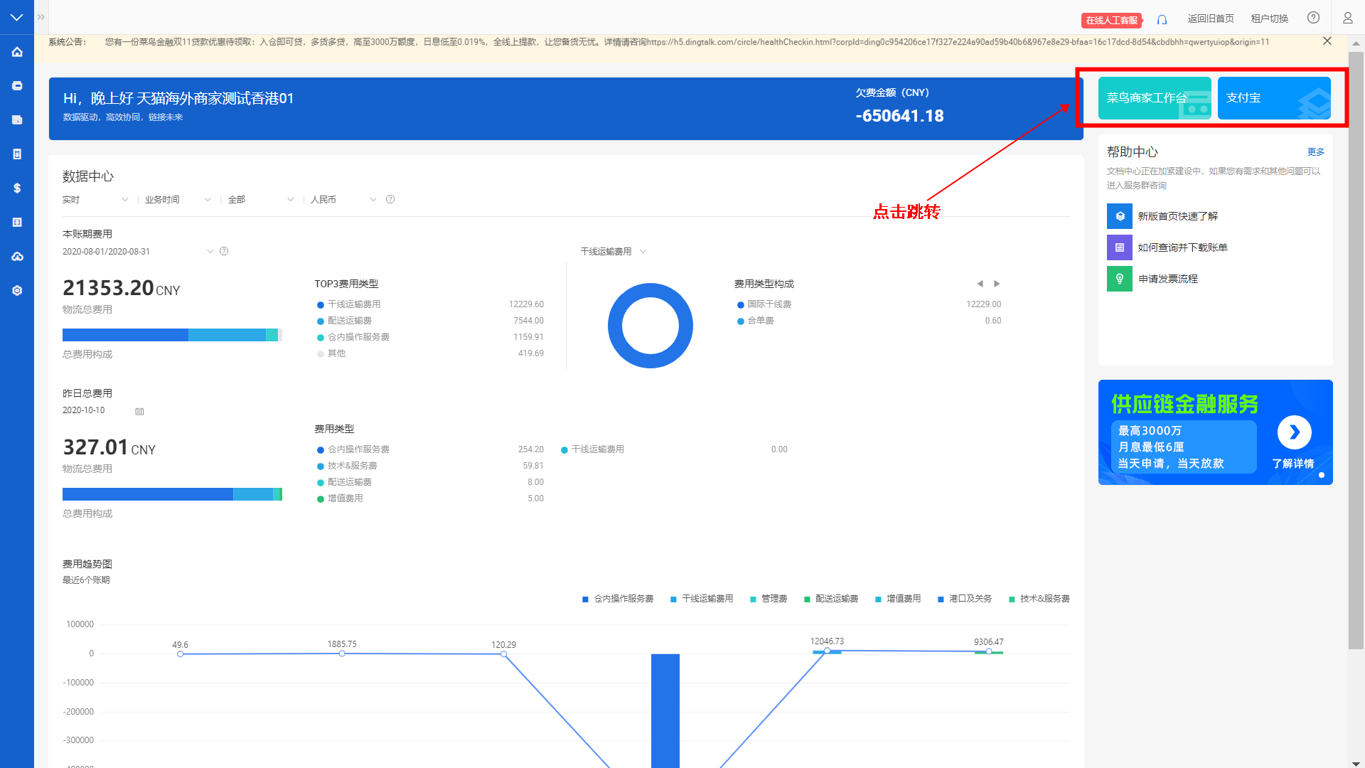The width and height of the screenshot is (1365, 768).
Task: Click calendar icon beside 2020-10-10 date
Action: [139, 411]
